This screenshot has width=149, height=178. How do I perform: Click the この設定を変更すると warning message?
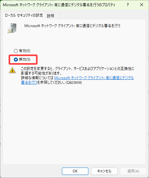click(78, 71)
